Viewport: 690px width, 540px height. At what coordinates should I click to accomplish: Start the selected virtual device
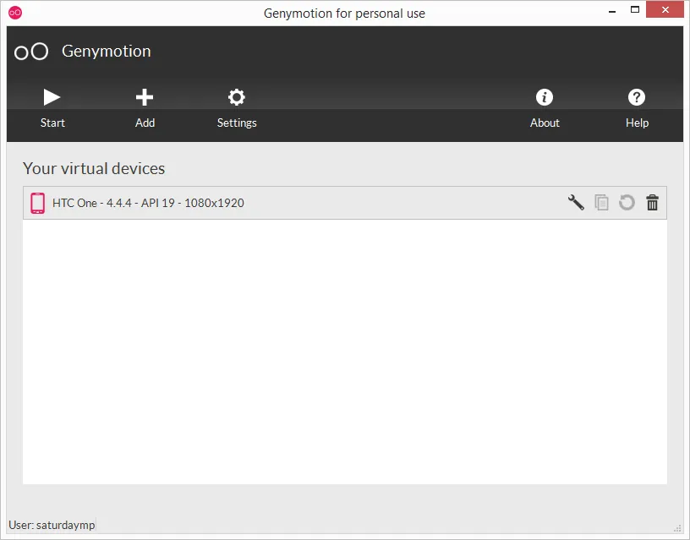[52, 108]
